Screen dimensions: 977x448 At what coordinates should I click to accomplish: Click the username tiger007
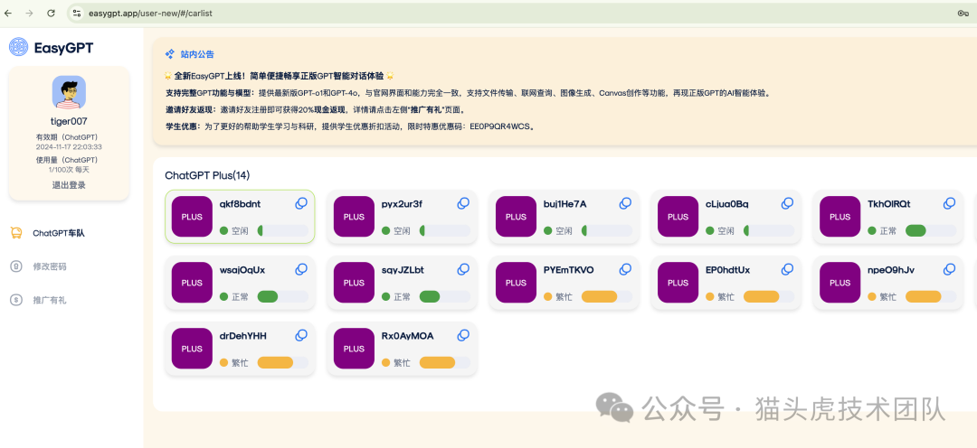click(69, 121)
